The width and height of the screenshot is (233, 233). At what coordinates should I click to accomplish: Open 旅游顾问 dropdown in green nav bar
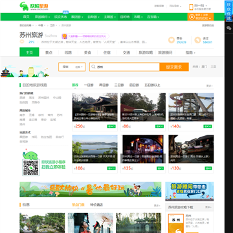click(x=42, y=17)
